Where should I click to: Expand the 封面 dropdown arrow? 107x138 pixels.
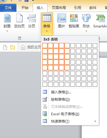pos(7,31)
